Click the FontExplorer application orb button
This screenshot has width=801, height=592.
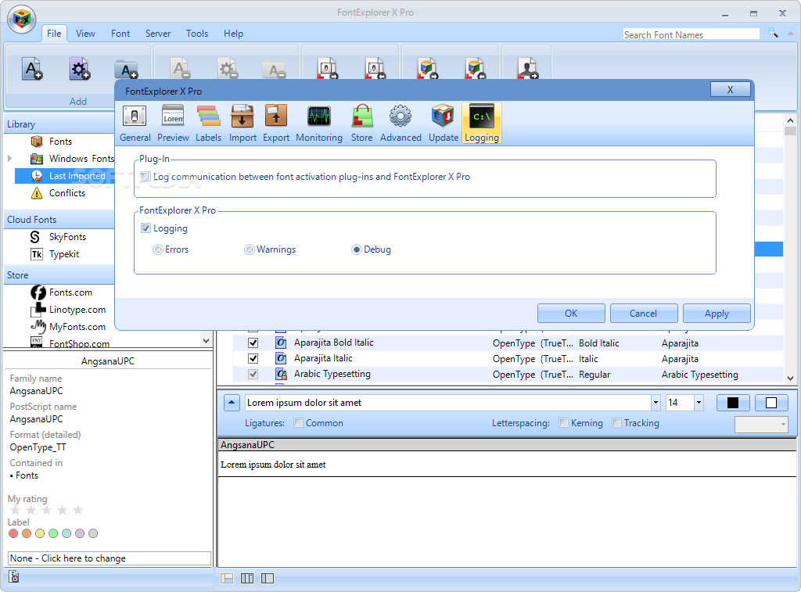click(21, 20)
